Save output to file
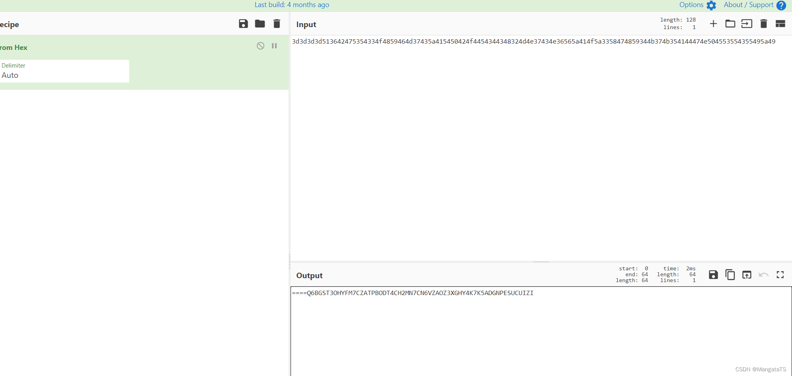This screenshot has width=792, height=376. pyautogui.click(x=713, y=275)
